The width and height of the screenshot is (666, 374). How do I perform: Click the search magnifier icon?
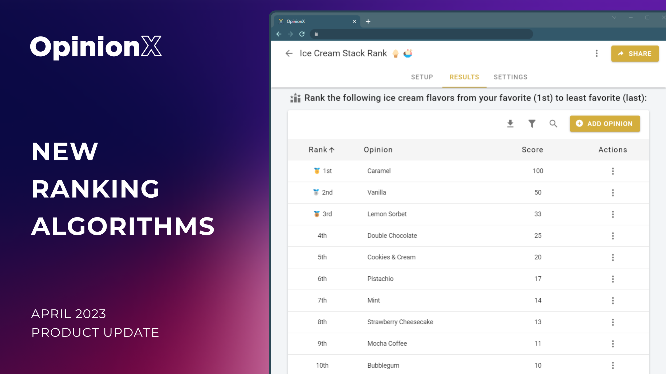click(x=553, y=124)
